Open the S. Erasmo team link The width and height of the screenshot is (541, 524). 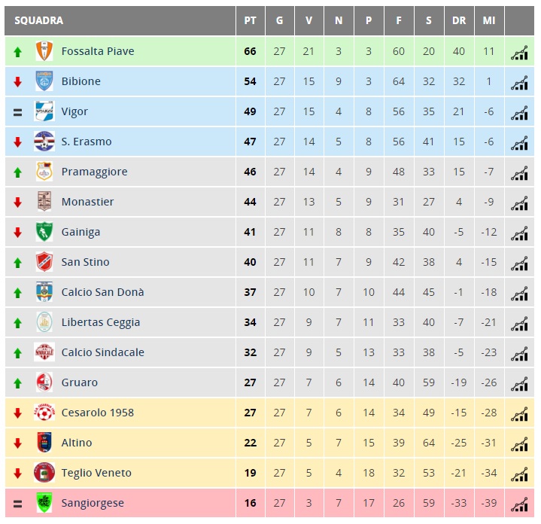[x=87, y=142]
